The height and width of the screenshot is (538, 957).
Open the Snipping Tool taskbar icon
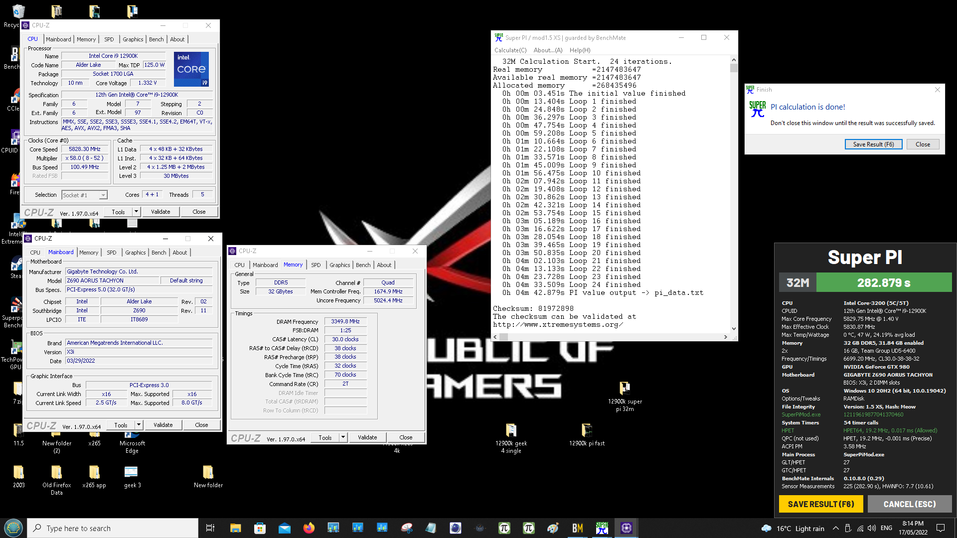coord(407,528)
